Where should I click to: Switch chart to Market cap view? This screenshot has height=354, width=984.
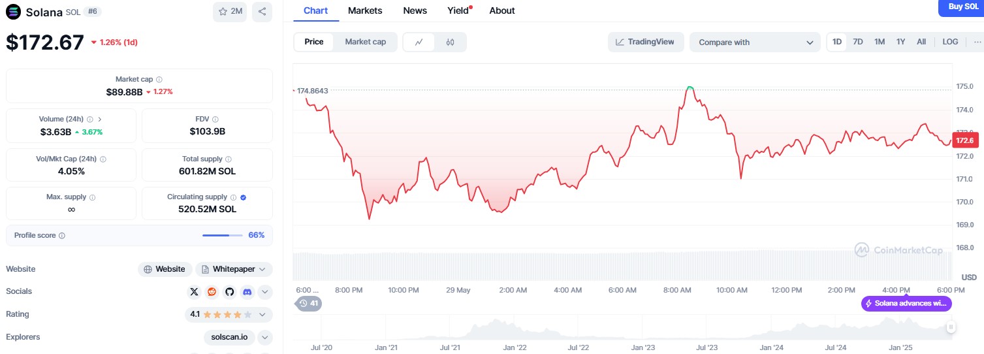click(365, 42)
